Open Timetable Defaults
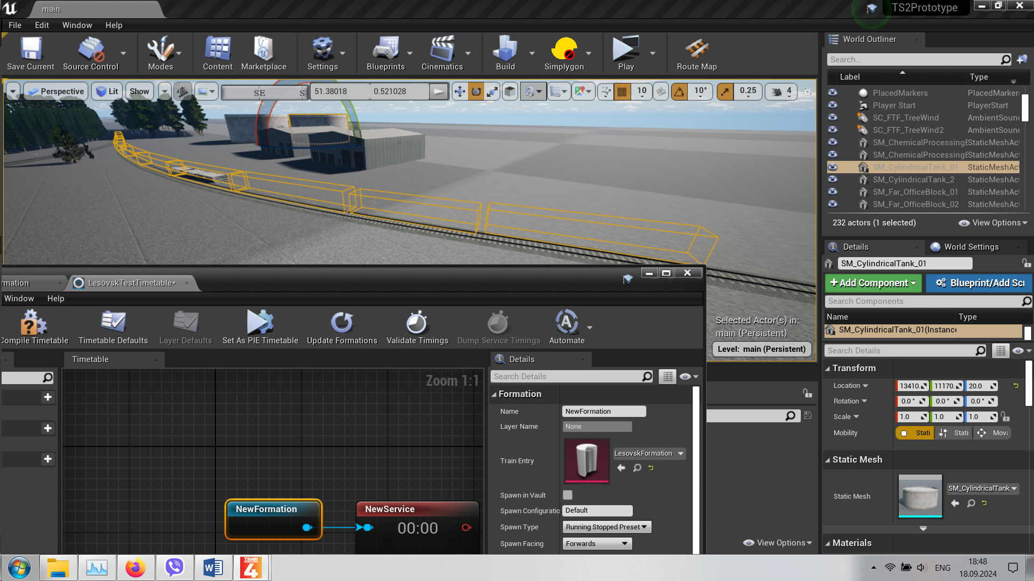The height and width of the screenshot is (581, 1034). 113,327
